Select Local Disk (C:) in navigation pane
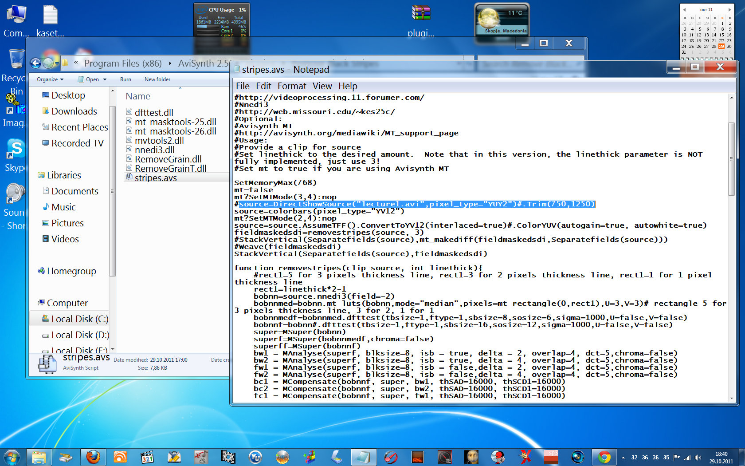Screen dimensions: 745x466 (x=79, y=319)
